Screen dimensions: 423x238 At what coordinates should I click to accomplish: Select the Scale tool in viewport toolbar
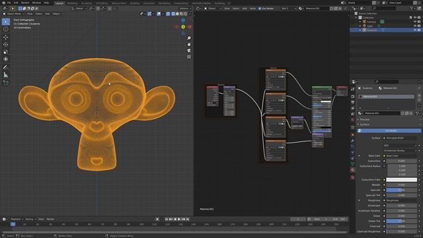pos(6,52)
